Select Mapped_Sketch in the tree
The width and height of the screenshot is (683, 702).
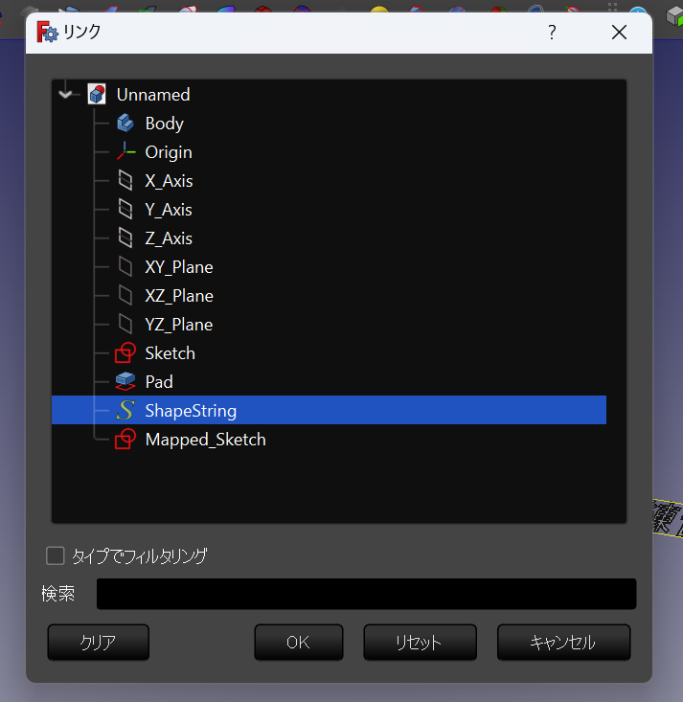coord(206,440)
